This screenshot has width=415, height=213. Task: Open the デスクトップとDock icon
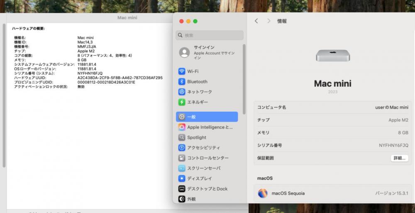(182, 189)
